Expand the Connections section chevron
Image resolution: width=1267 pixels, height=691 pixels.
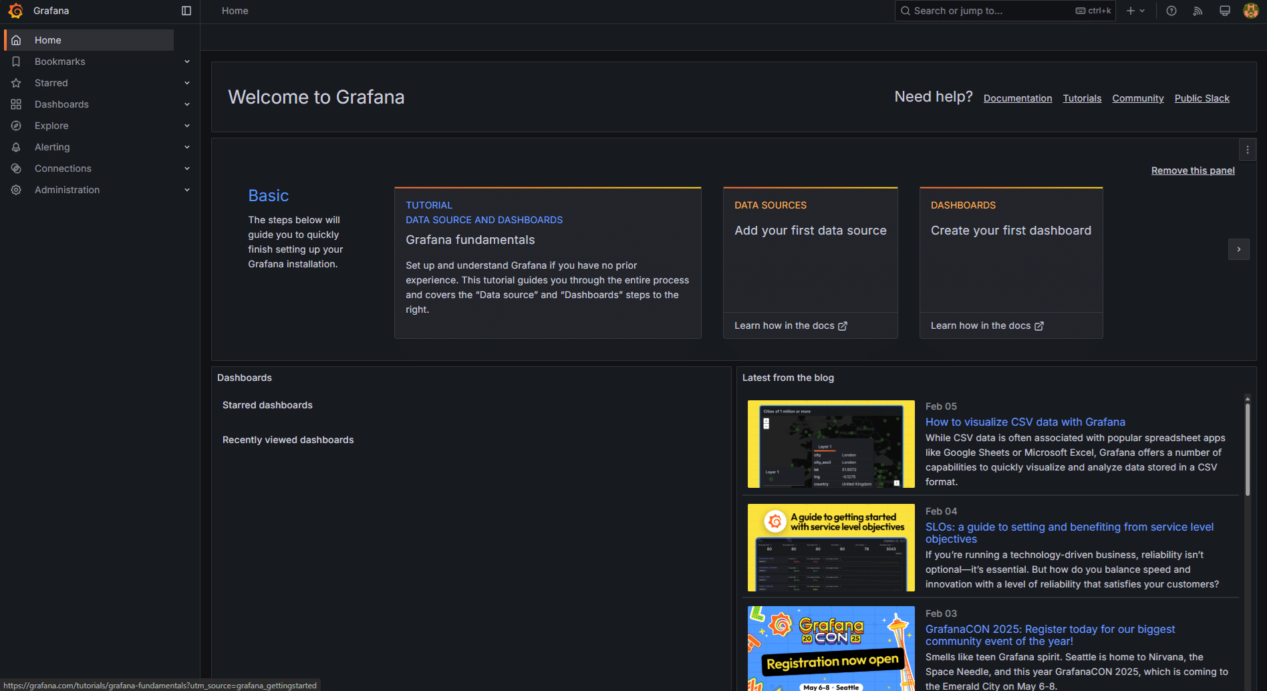pos(187,168)
